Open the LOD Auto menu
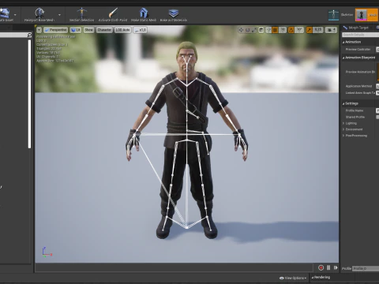 (122, 30)
